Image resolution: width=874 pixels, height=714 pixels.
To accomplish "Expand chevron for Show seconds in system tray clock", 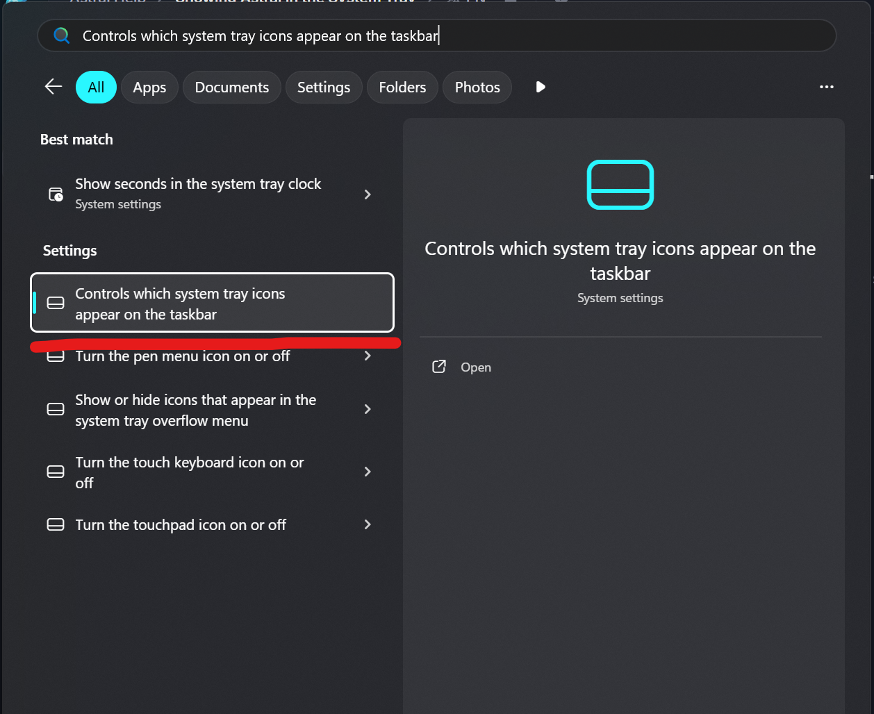I will (x=368, y=194).
